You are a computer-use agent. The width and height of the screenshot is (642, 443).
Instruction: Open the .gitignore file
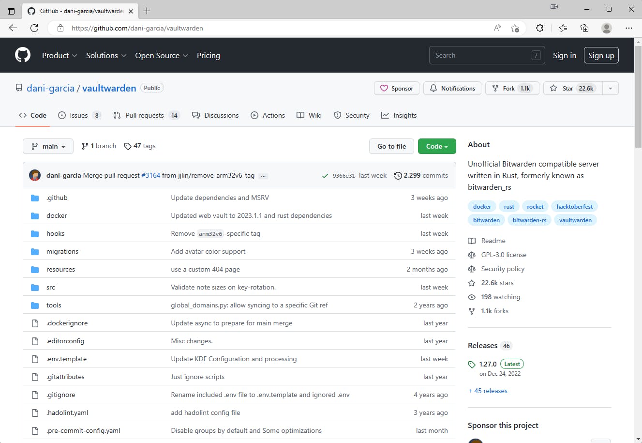[x=61, y=395]
